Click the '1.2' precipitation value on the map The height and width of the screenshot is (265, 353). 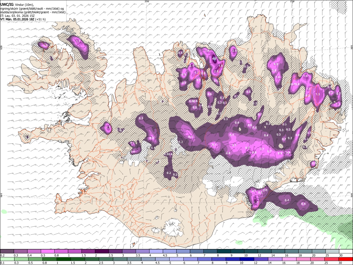click(197, 73)
